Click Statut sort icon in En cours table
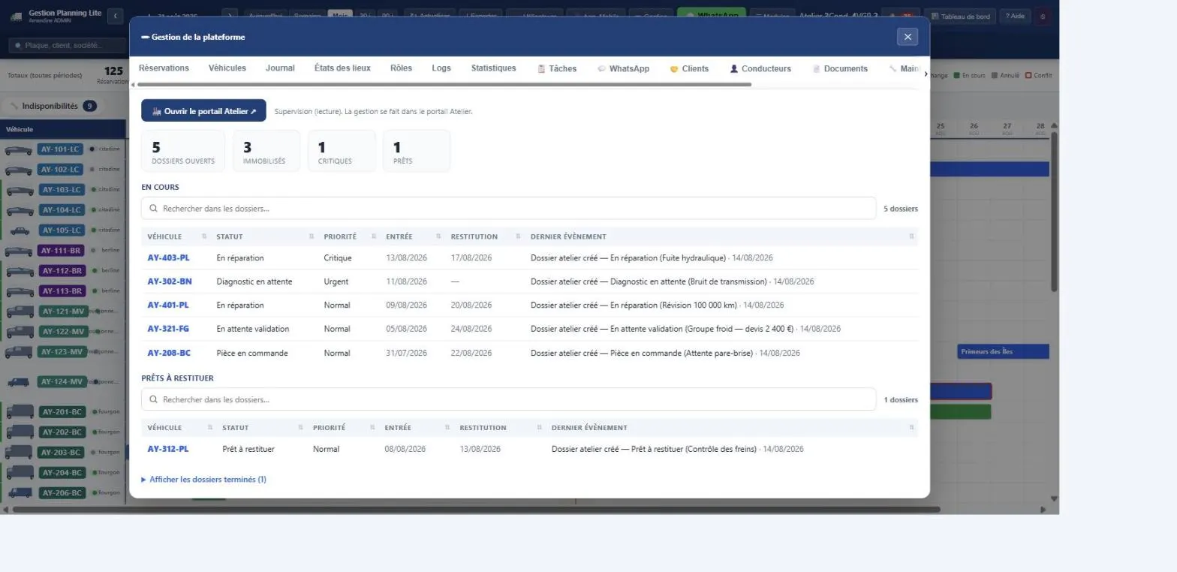Image resolution: width=1177 pixels, height=572 pixels. [x=312, y=236]
